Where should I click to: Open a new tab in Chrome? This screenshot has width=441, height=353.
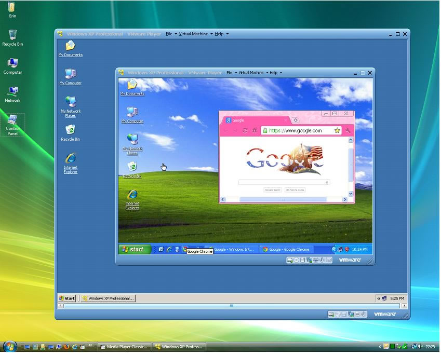296,120
